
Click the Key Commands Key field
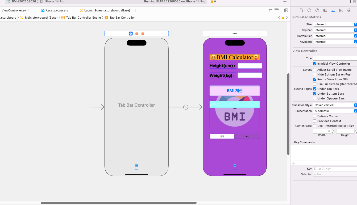tap(335, 169)
